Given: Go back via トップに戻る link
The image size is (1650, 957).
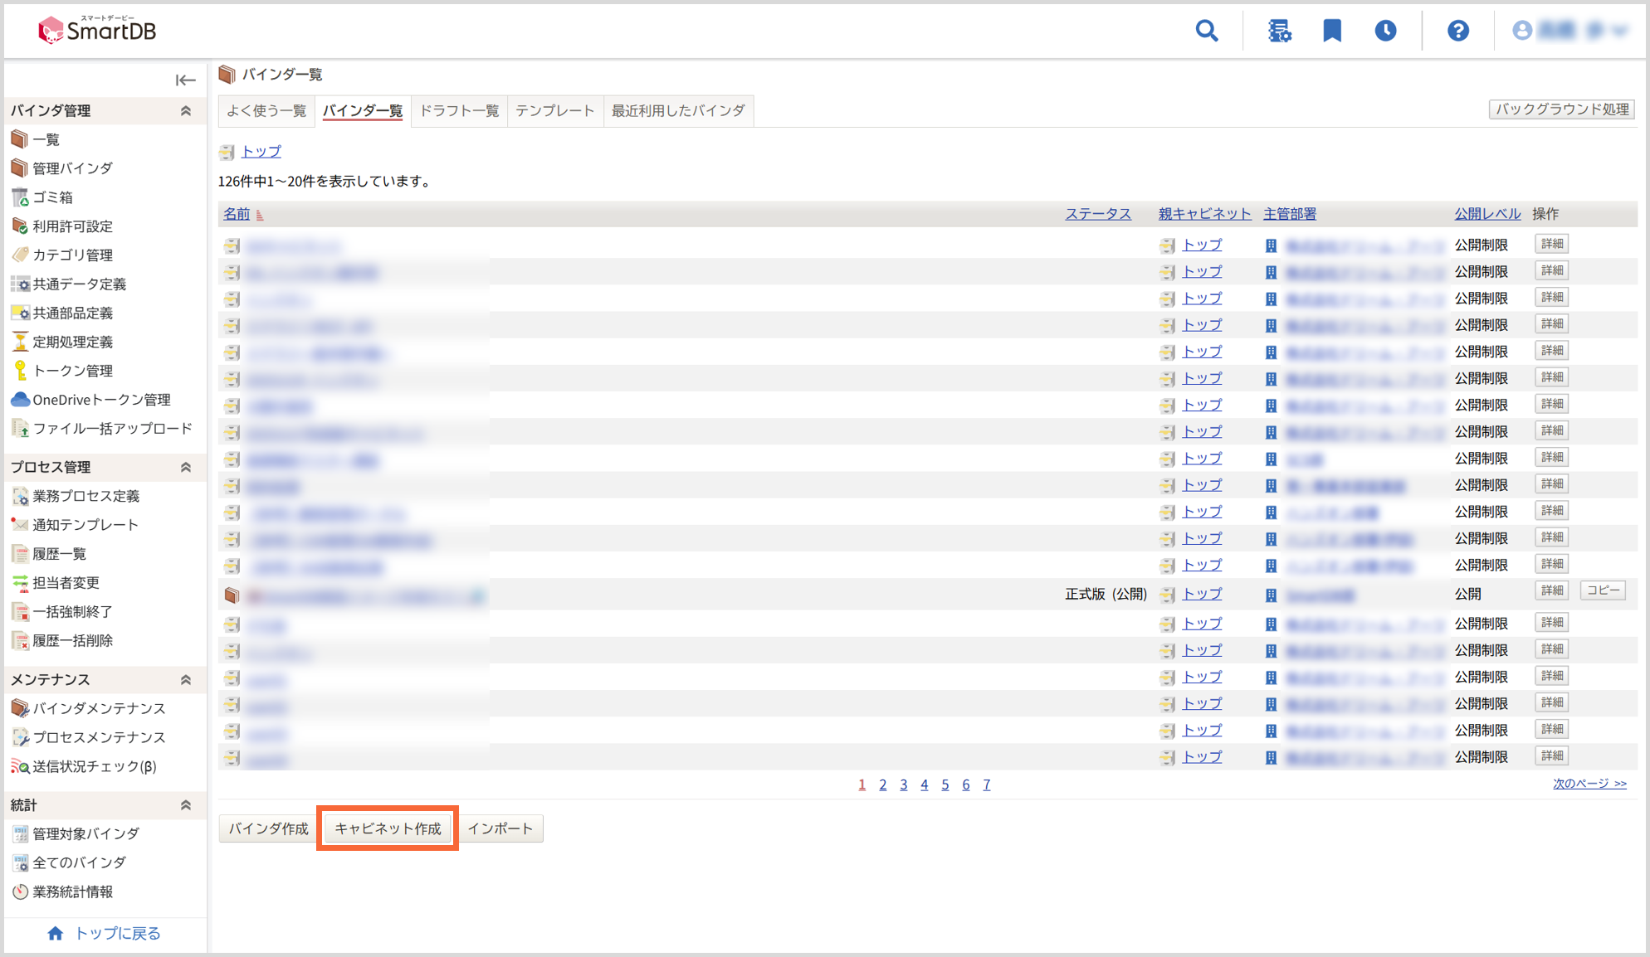Looking at the screenshot, I should pos(105,933).
